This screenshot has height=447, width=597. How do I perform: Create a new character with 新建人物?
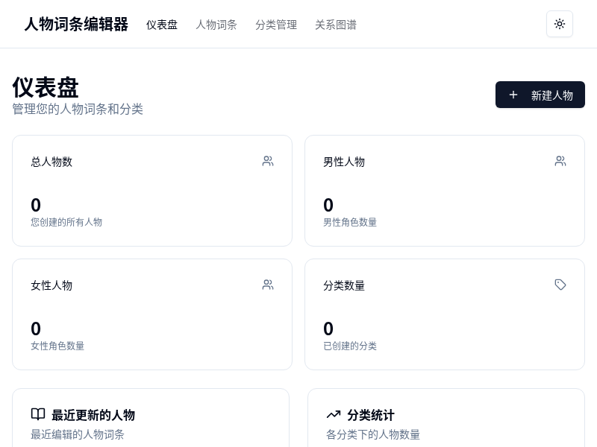point(540,95)
